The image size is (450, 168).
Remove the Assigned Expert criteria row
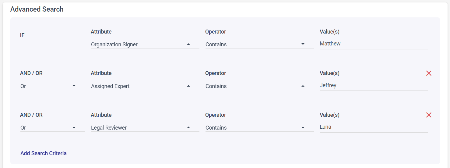(x=429, y=73)
